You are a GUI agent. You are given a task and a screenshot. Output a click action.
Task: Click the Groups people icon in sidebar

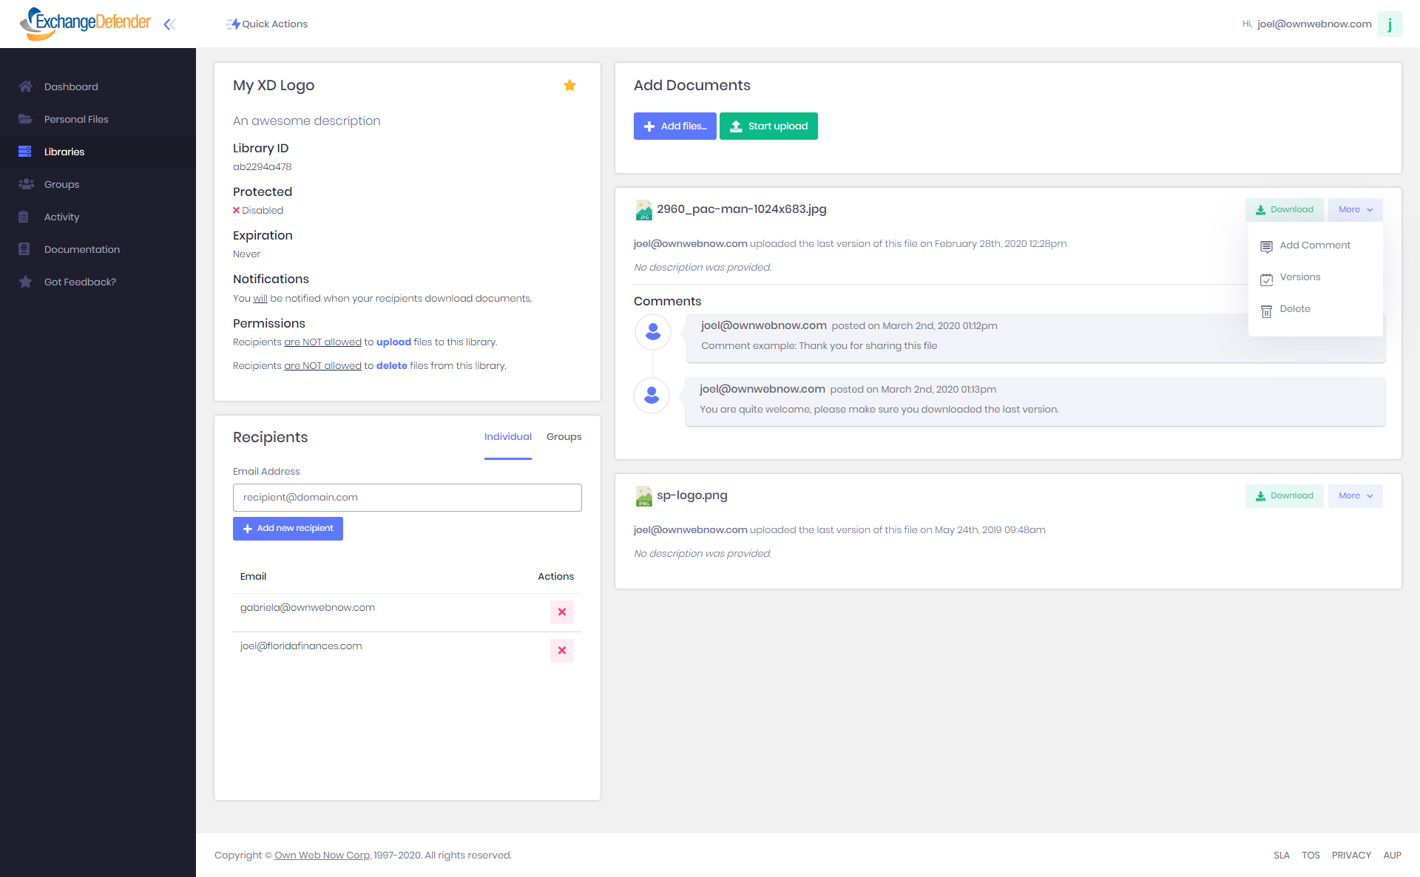26,184
